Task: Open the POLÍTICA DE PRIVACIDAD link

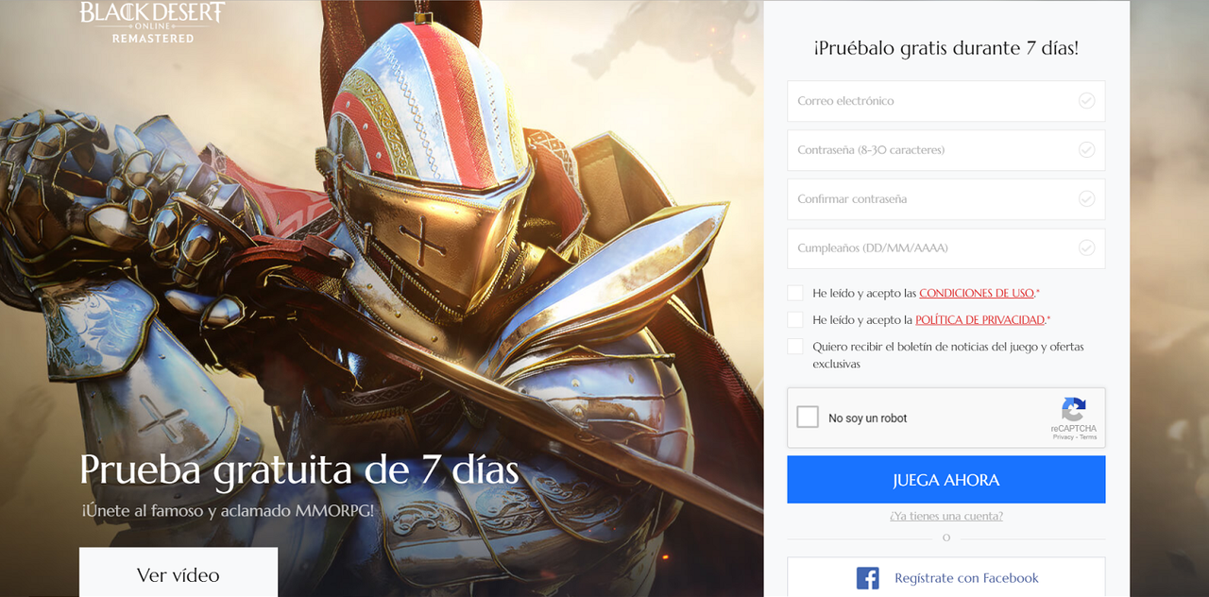Action: (980, 320)
